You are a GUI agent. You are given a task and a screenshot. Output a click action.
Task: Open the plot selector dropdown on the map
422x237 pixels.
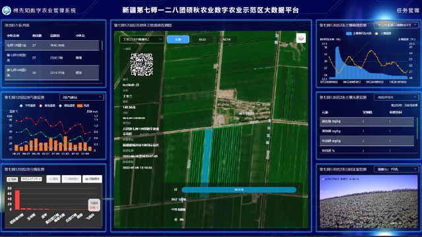141,39
